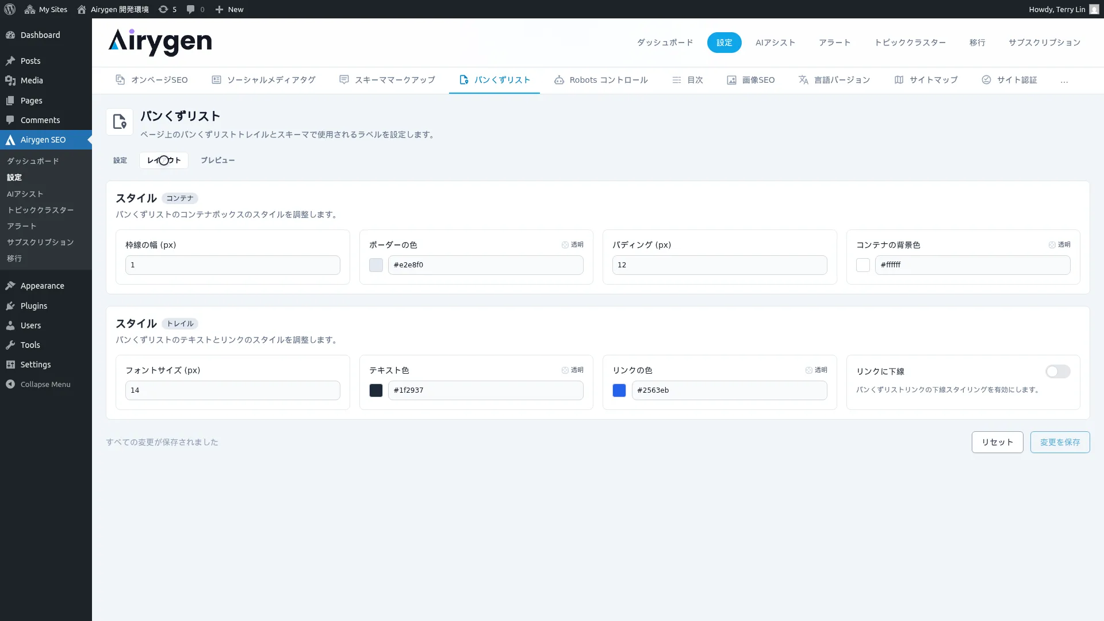The image size is (1104, 621).
Task: Click the Tools wrench icon
Action: point(10,345)
